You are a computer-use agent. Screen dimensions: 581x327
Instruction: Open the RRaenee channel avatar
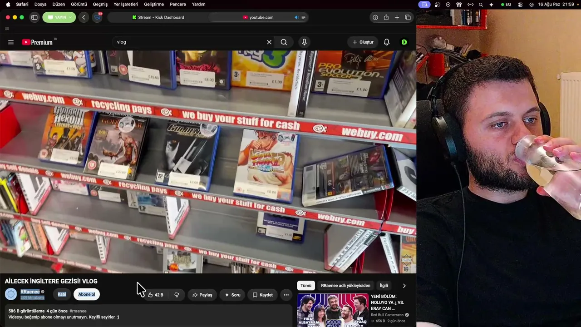pyautogui.click(x=11, y=294)
